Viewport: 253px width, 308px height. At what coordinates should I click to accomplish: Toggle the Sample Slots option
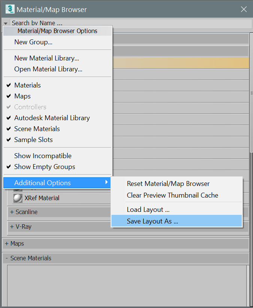pos(58,140)
